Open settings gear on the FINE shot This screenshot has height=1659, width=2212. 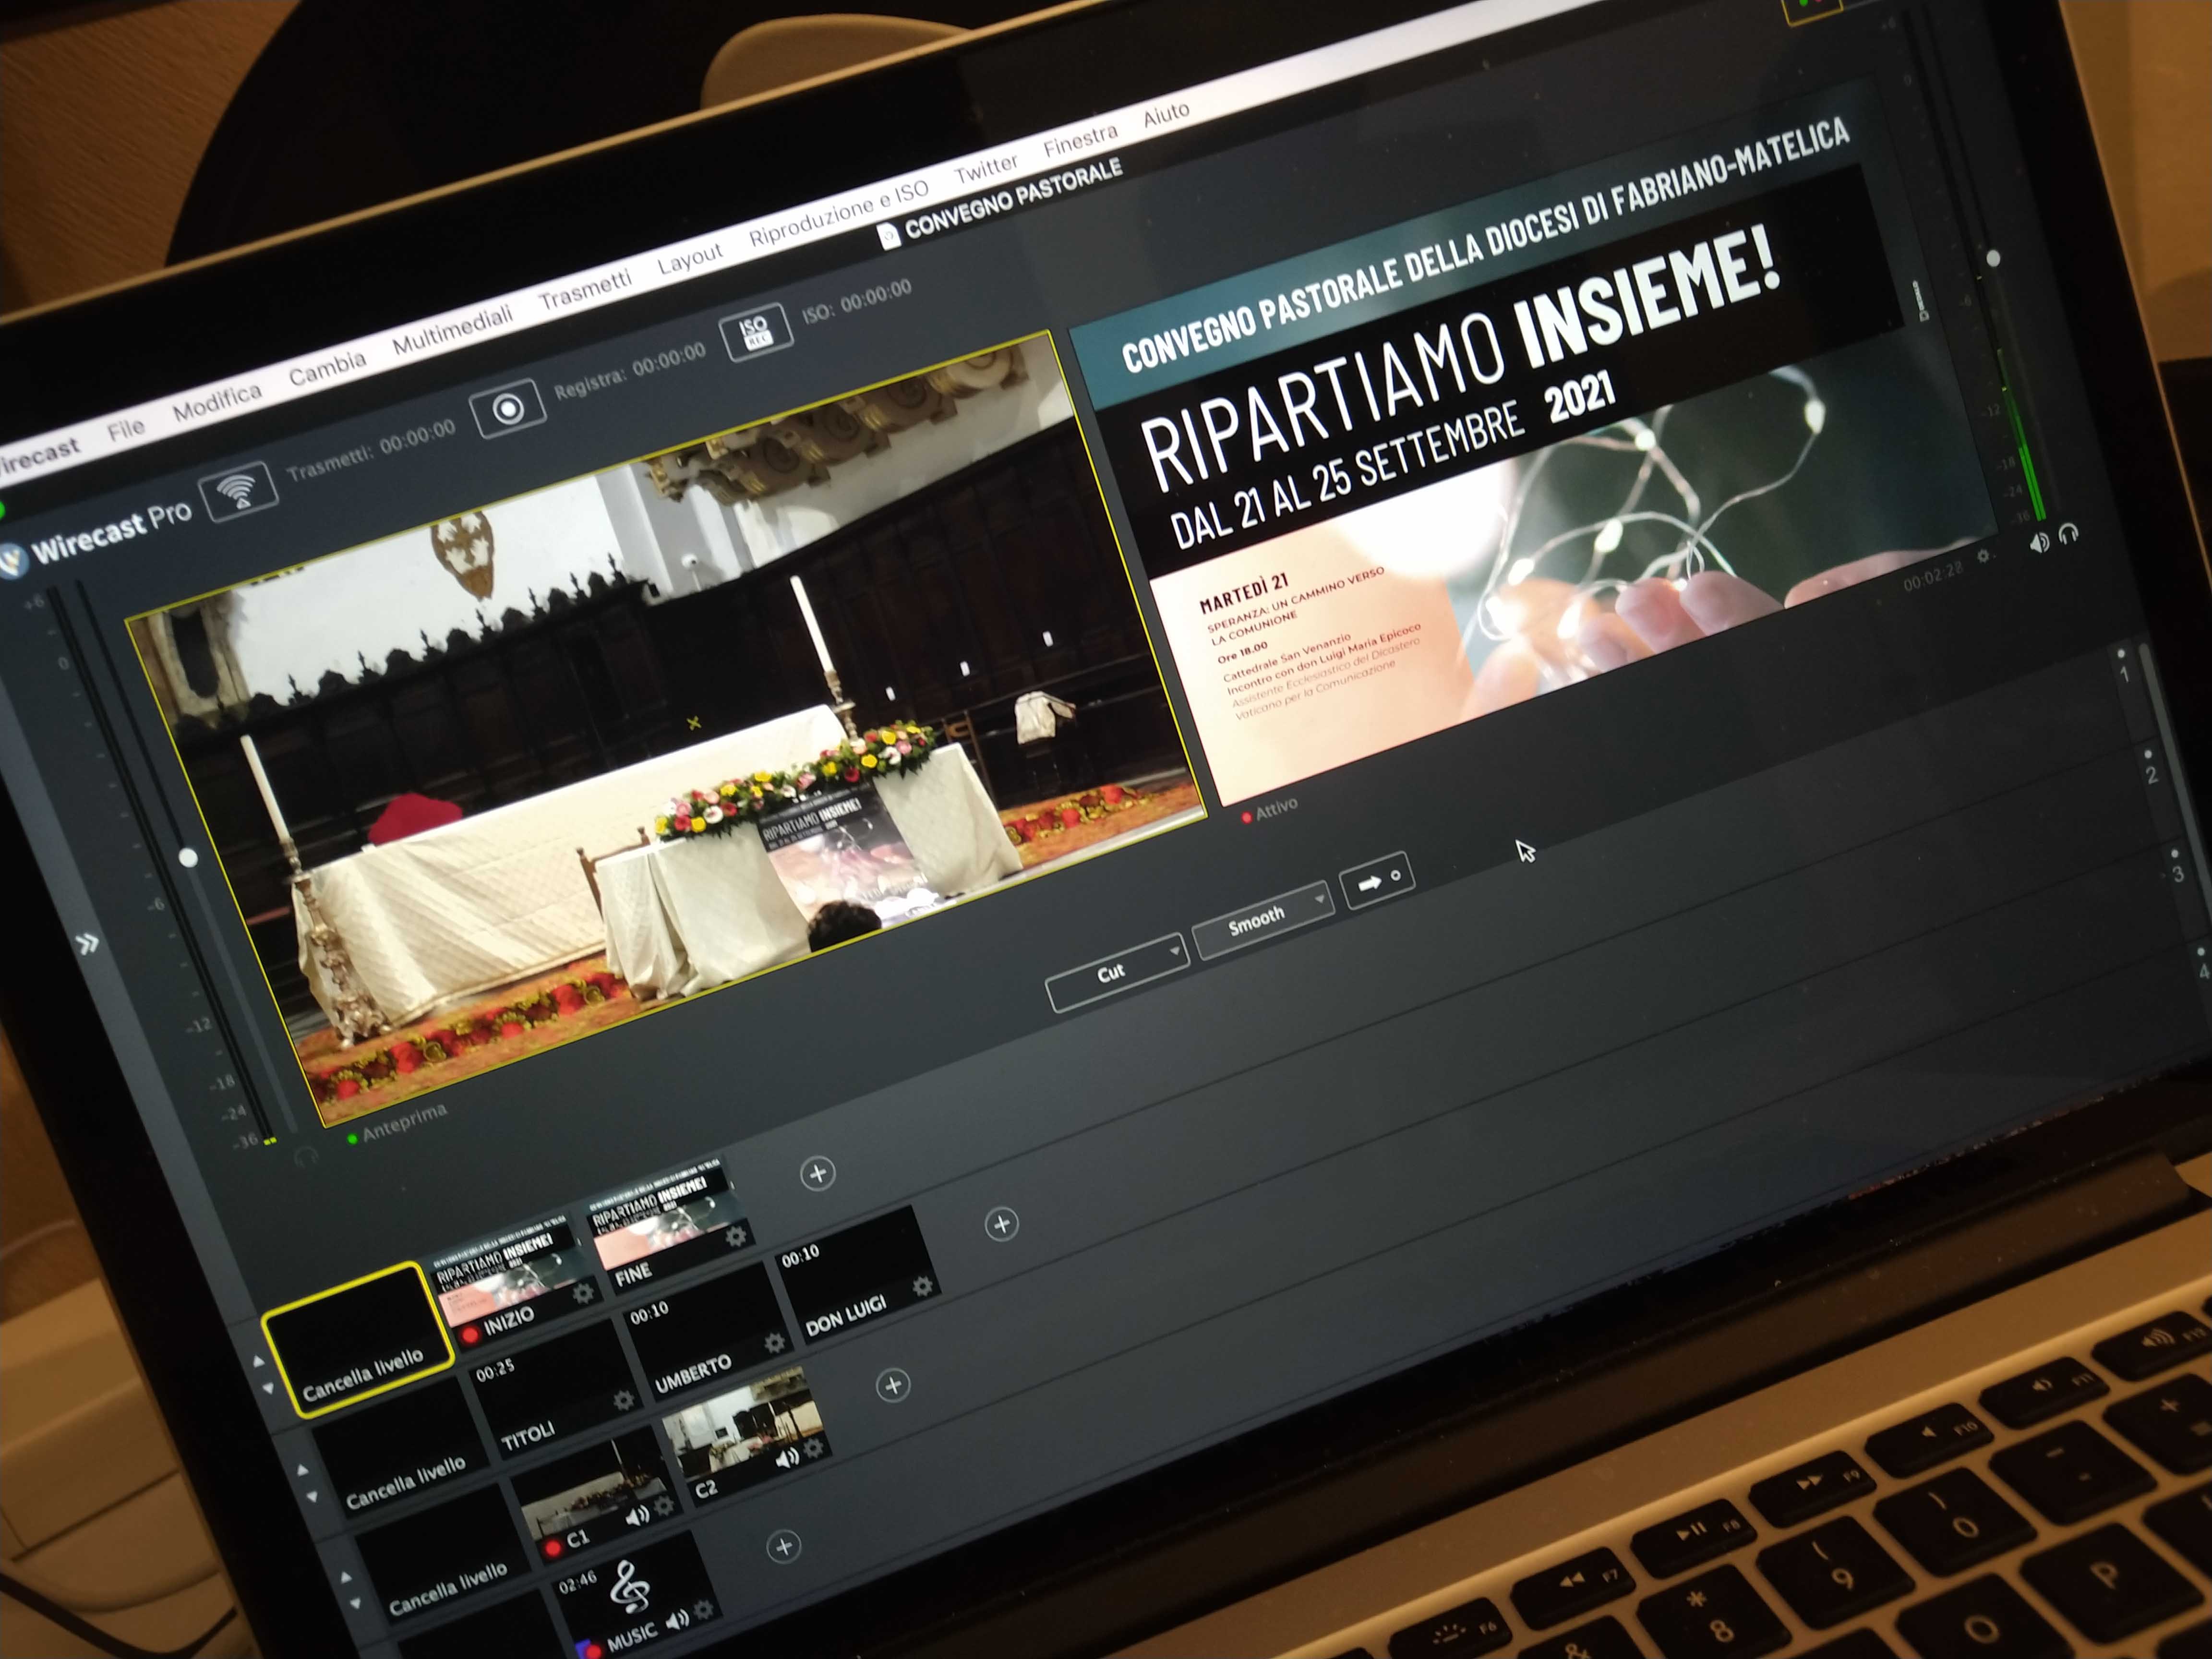tap(736, 1237)
